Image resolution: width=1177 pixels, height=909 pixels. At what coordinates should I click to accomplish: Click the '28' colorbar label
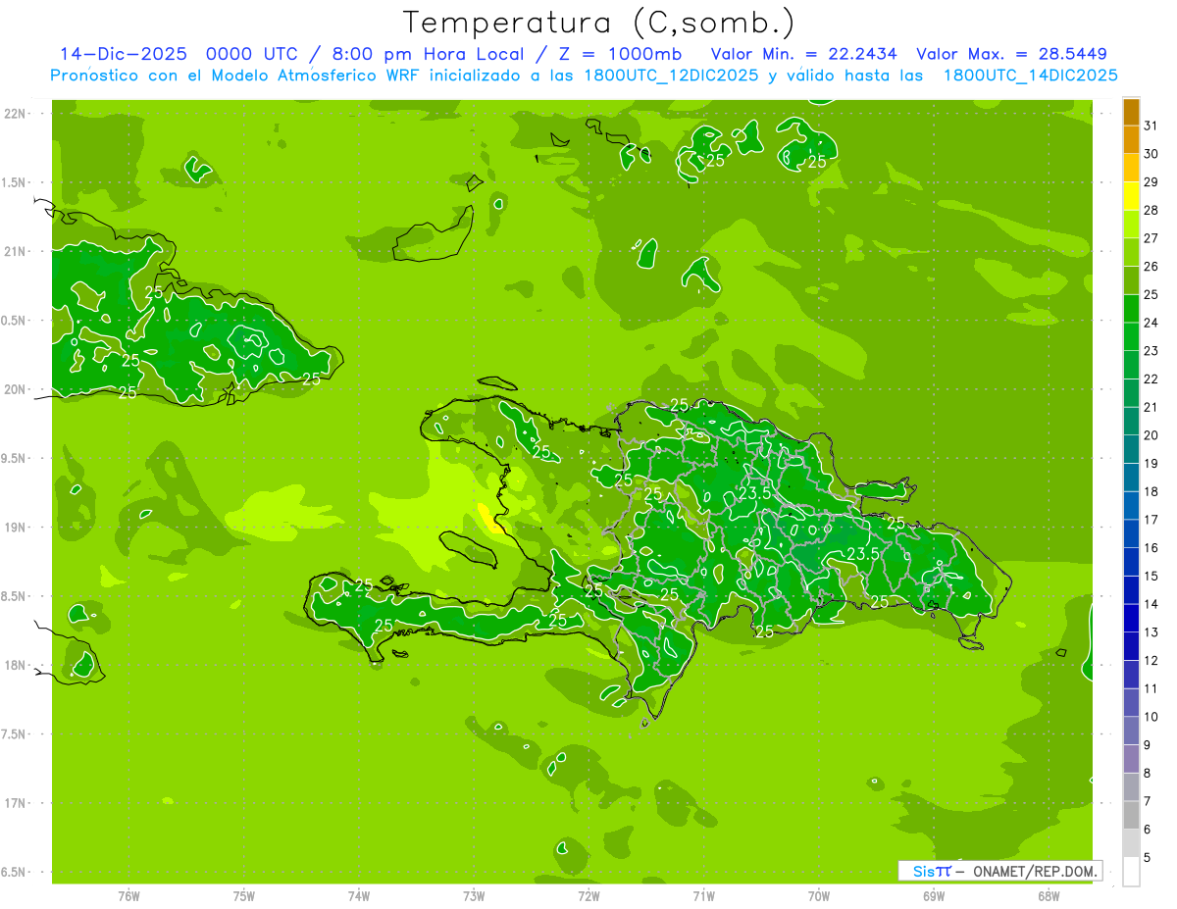click(x=1151, y=210)
